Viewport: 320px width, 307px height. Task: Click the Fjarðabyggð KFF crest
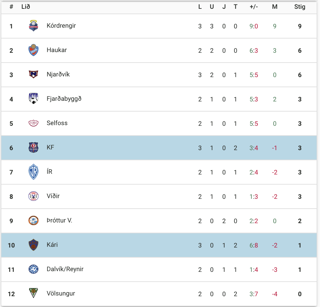(33, 98)
